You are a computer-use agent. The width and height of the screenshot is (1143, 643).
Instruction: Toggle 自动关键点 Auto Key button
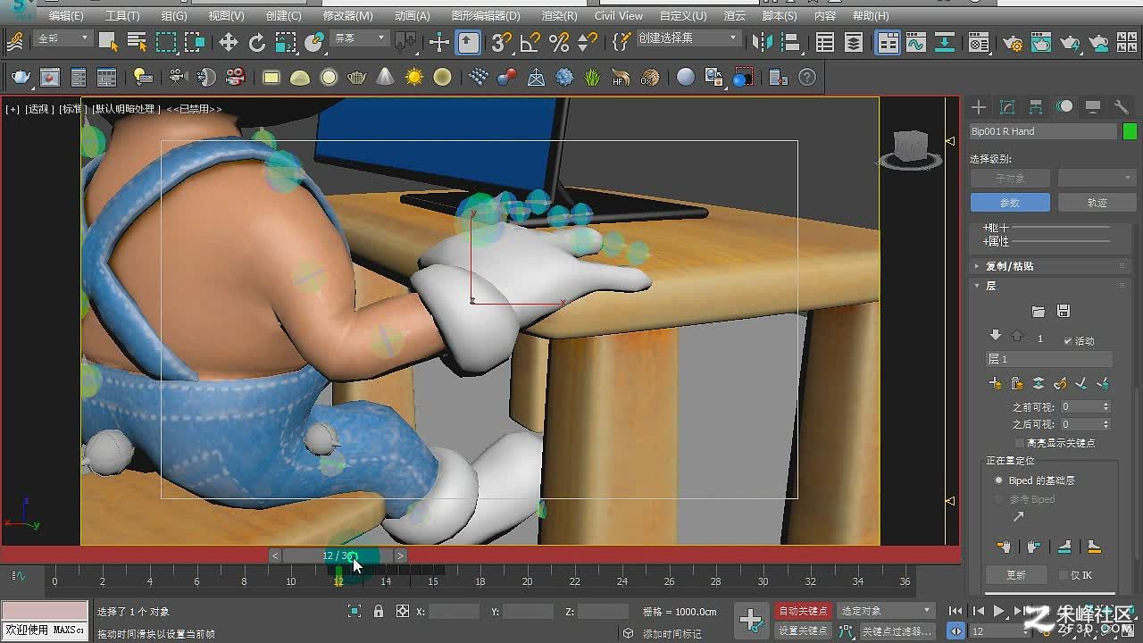coord(803,611)
